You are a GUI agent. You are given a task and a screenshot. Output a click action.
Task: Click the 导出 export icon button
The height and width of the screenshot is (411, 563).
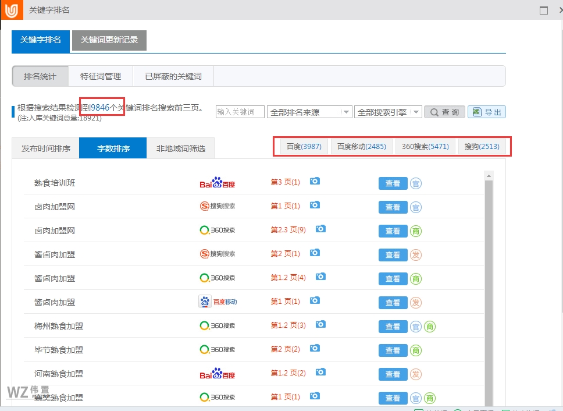tap(487, 111)
